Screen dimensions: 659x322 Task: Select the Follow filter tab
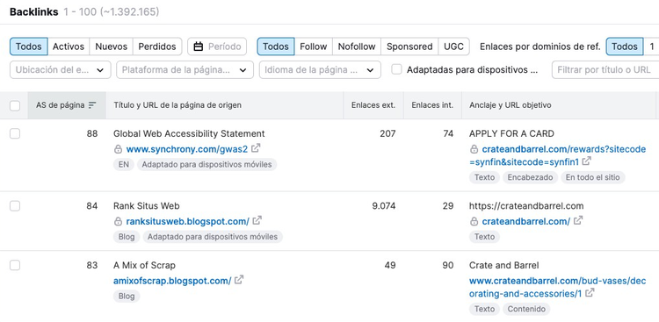click(x=313, y=47)
